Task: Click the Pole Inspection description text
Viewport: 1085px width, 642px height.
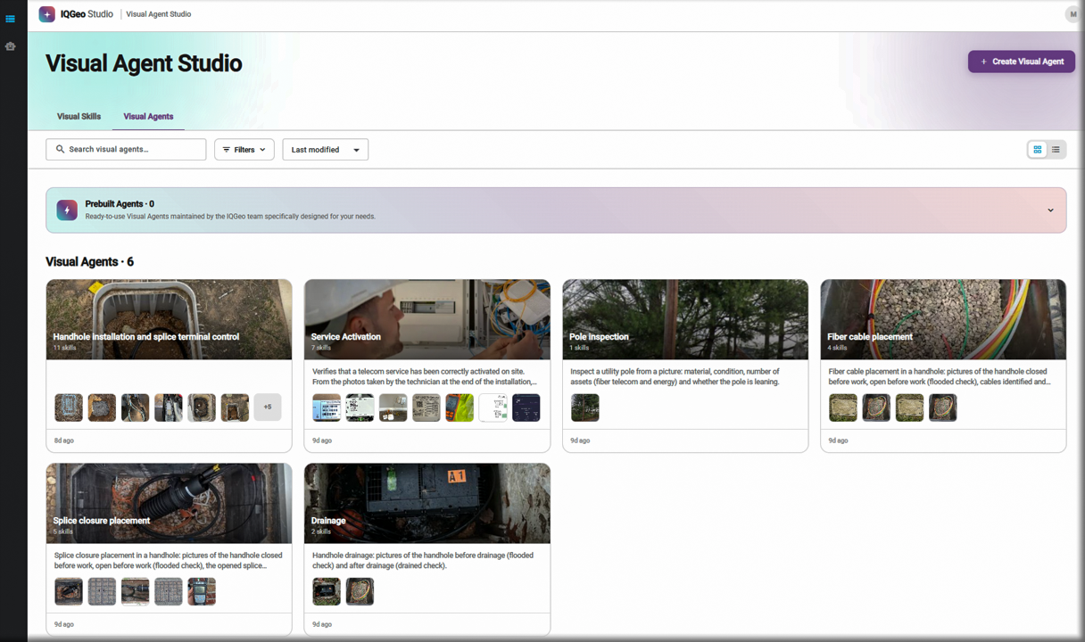Action: (x=675, y=376)
